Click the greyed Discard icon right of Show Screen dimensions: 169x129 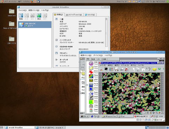pyautogui.click(x=45, y=17)
